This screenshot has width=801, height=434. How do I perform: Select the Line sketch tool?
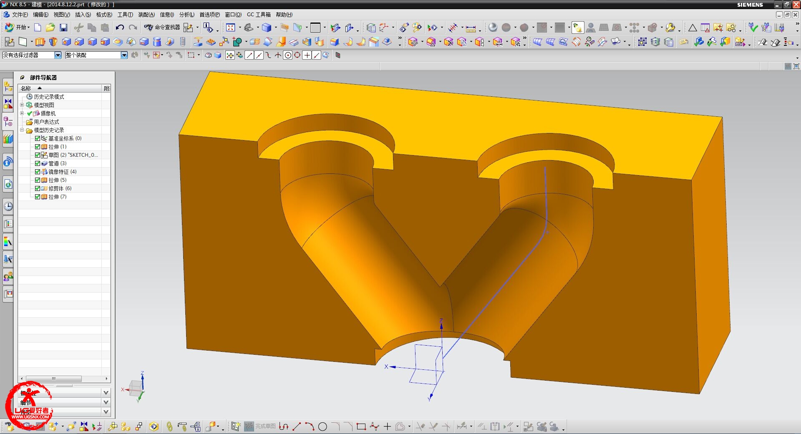point(297,426)
